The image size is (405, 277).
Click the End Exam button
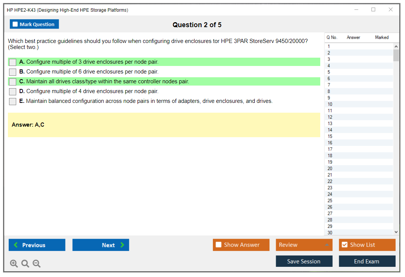[x=367, y=261]
